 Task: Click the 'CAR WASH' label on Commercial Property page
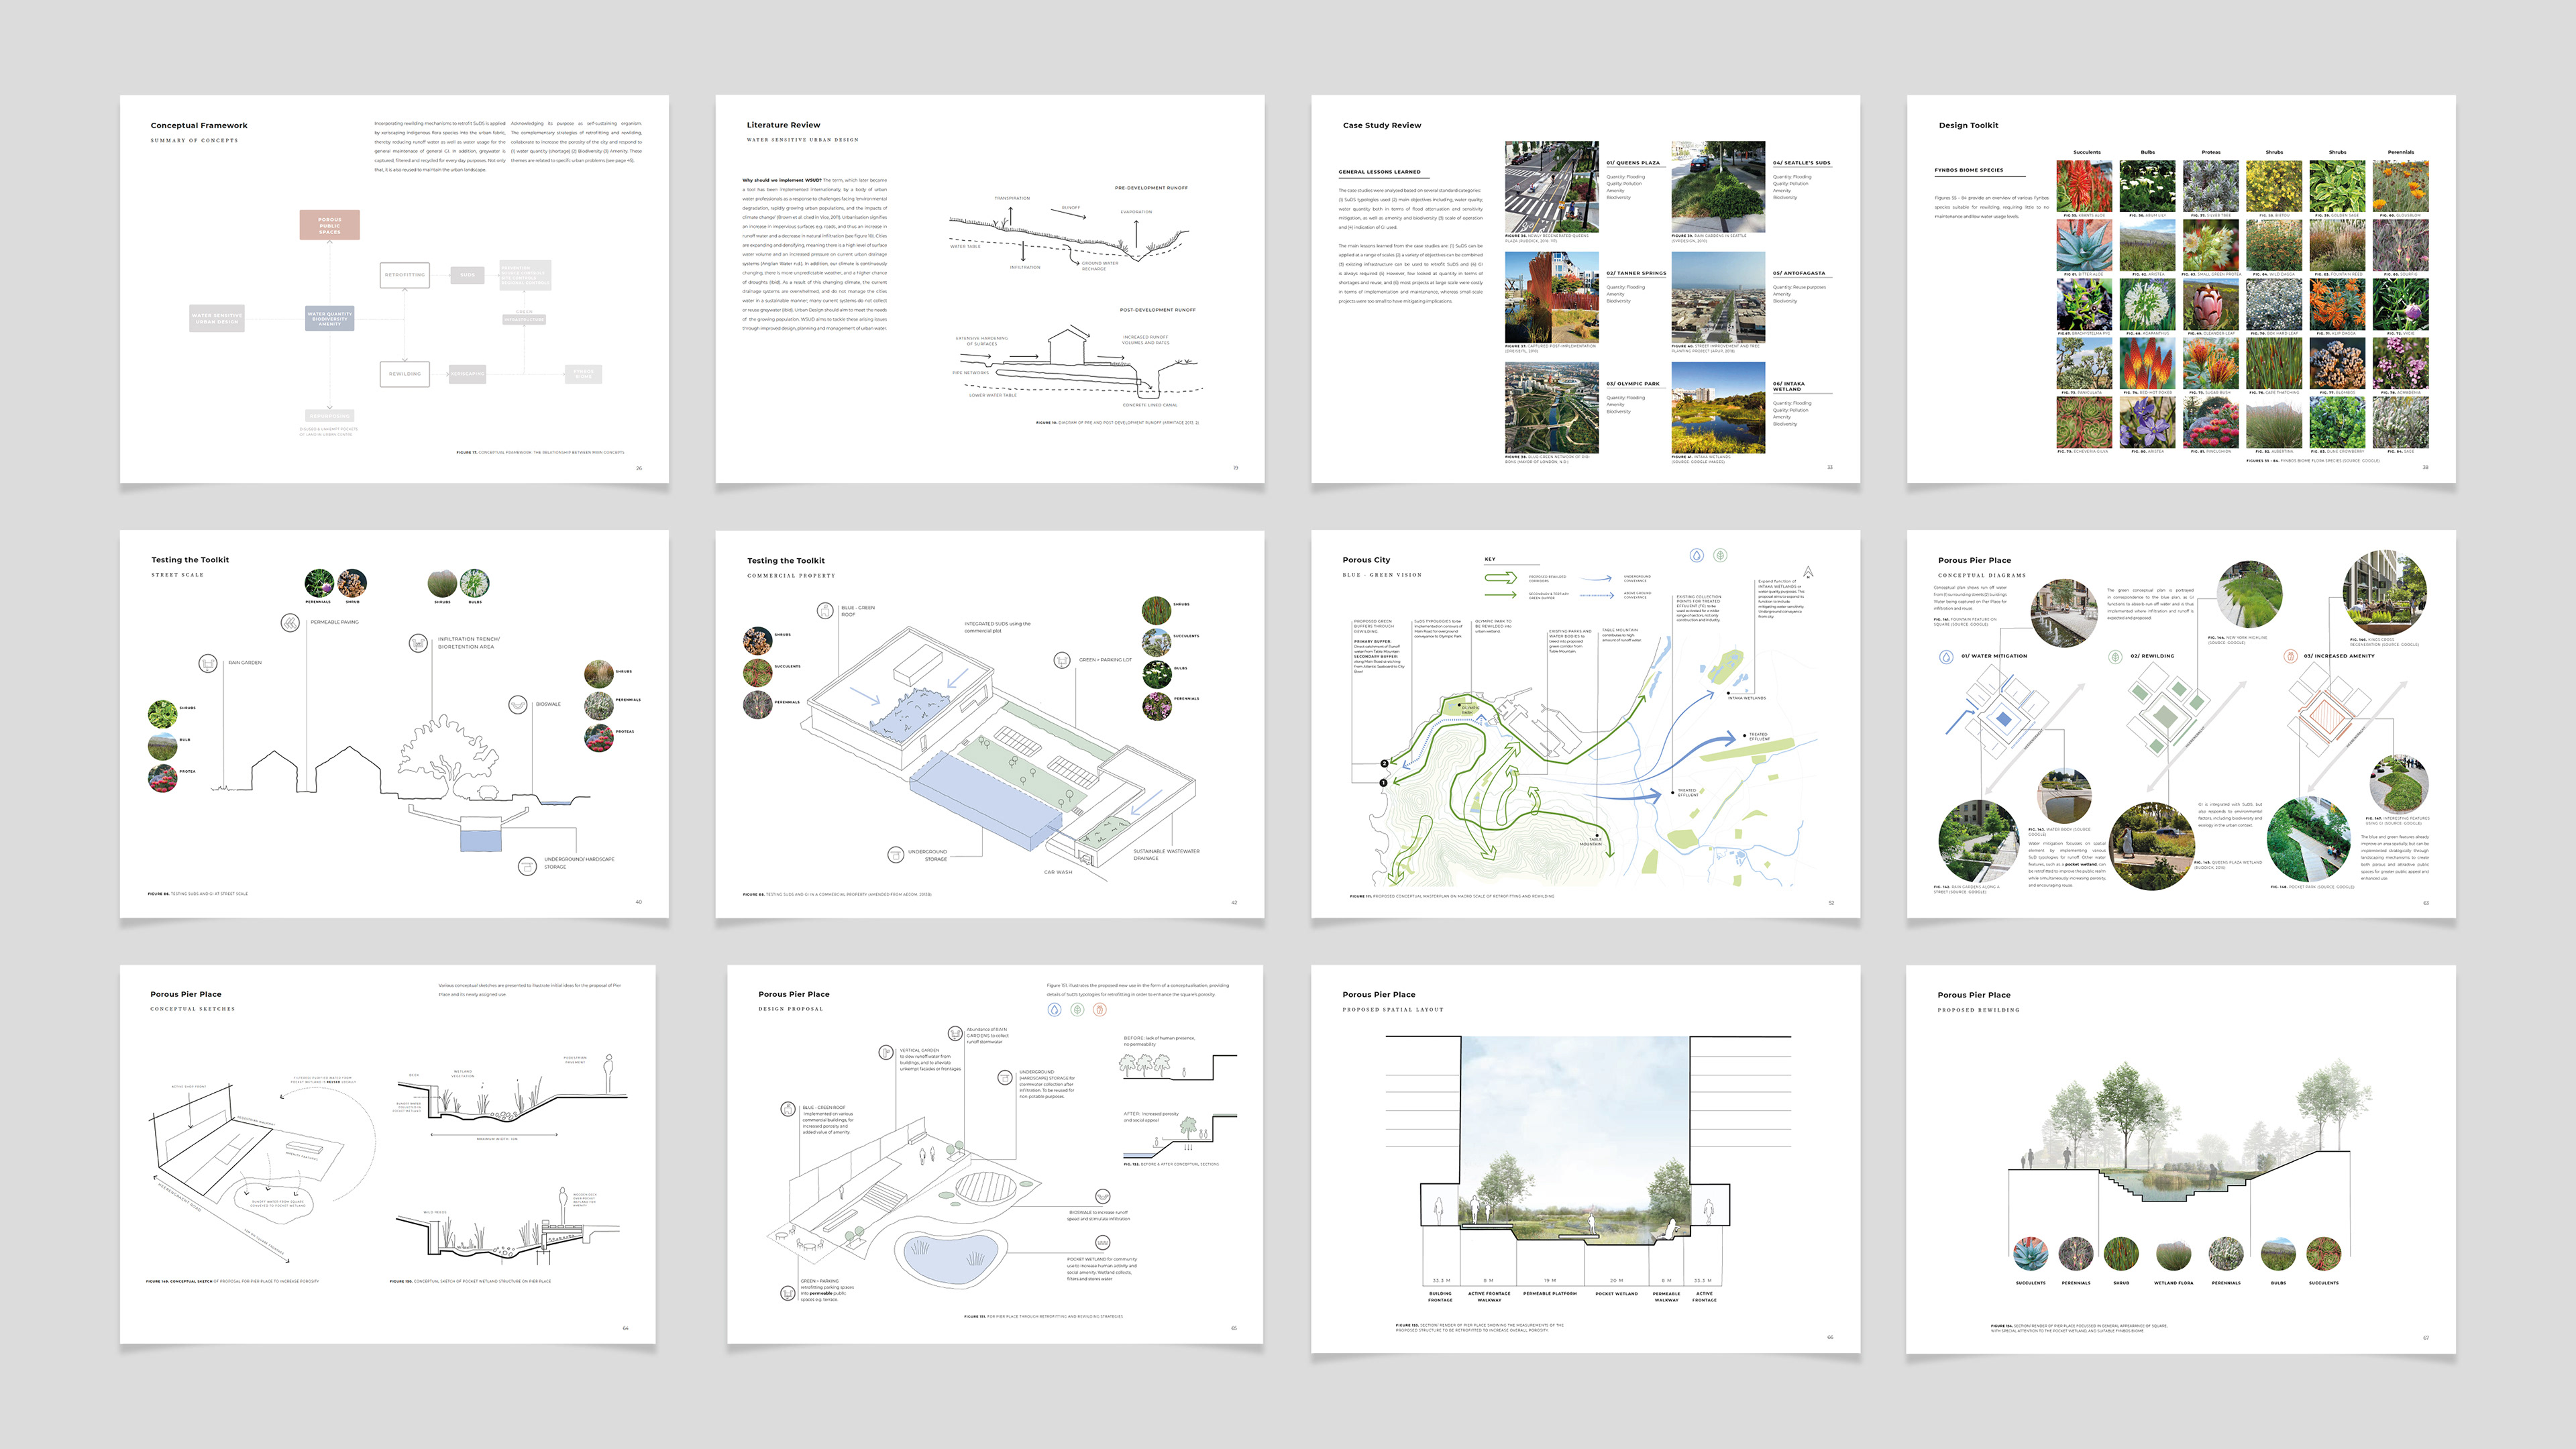(x=1058, y=872)
